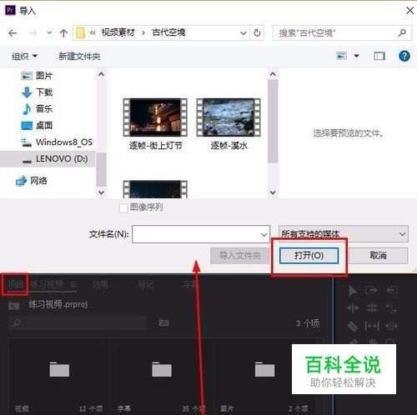This screenshot has height=415, width=417.
Task: Select the Slip tool
Action: point(372,326)
